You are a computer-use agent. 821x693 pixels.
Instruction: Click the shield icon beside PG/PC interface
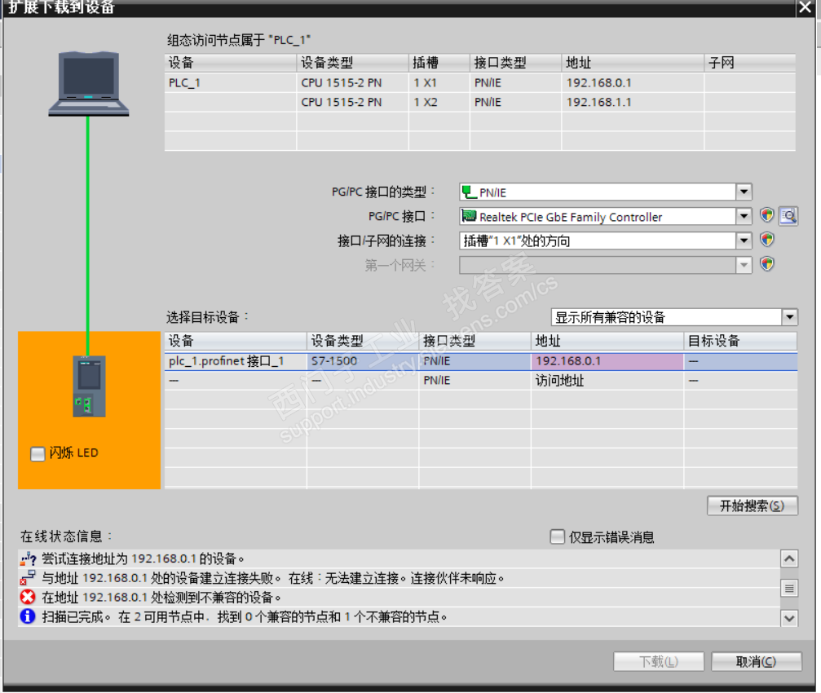[x=767, y=215]
